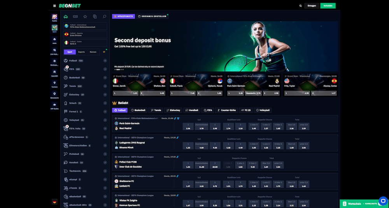Screen dimensions: 389x208
Task: Expand the FIFA 103 category
Action: [105, 69]
